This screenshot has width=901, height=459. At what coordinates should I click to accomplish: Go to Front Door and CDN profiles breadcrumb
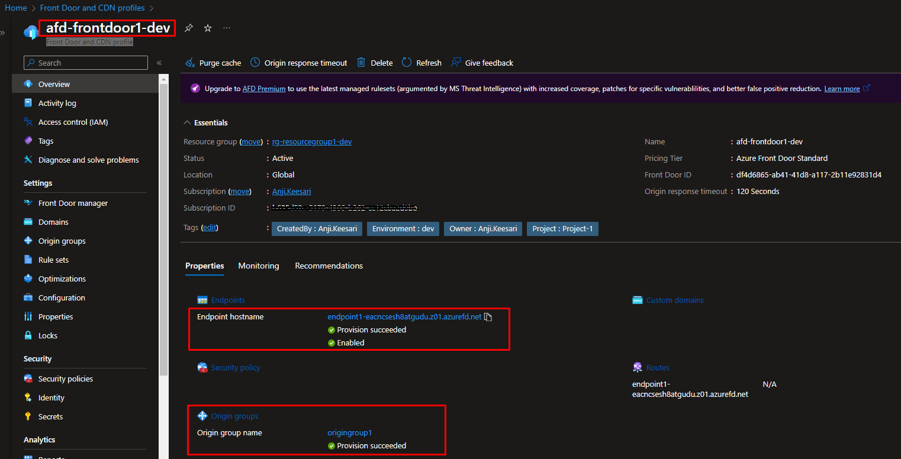tap(92, 8)
